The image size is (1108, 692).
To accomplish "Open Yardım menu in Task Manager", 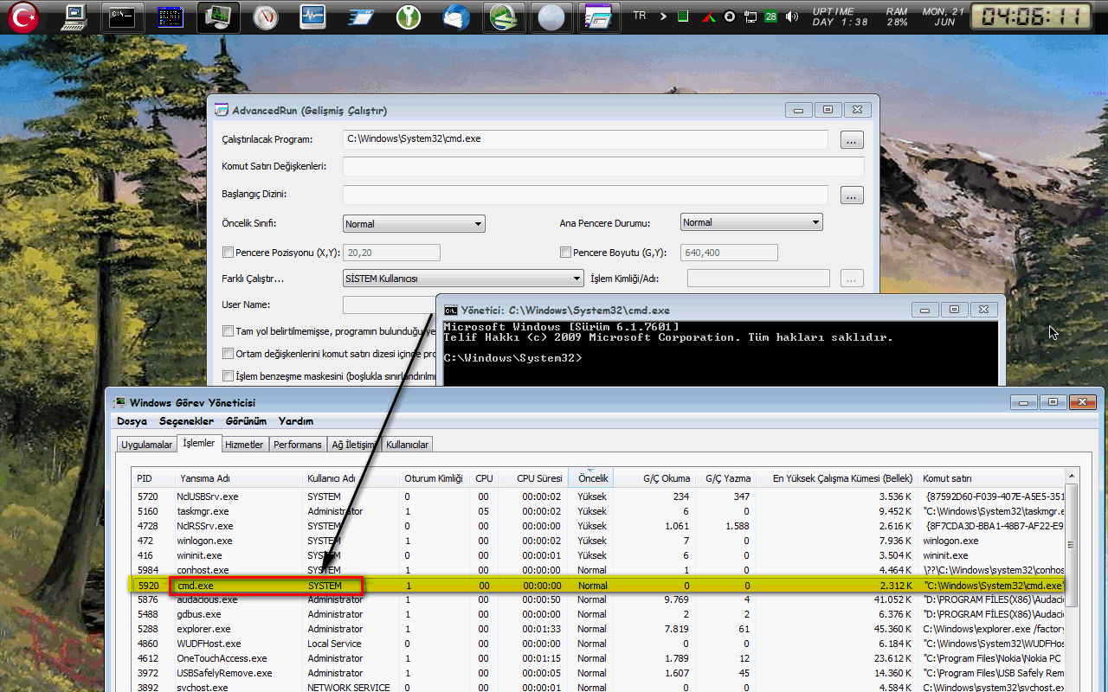I will pyautogui.click(x=296, y=421).
